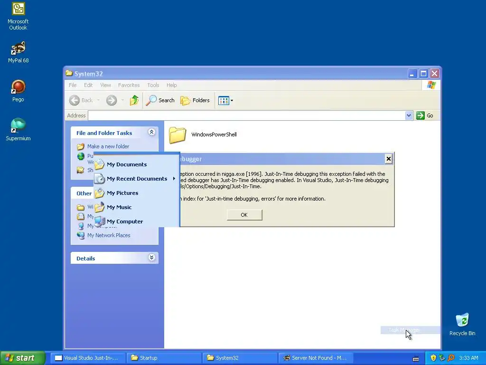Click OK in the debugger dialog

click(244, 215)
